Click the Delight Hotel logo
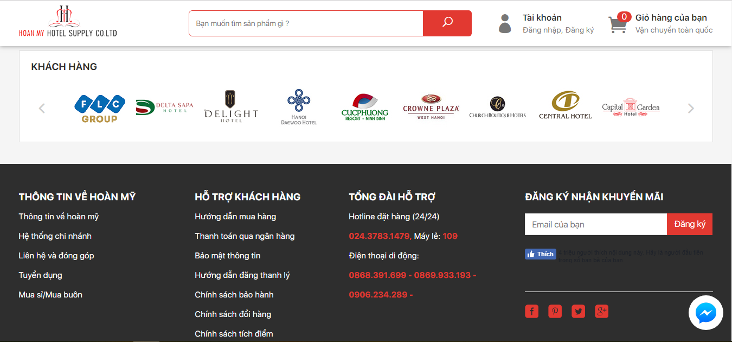The image size is (732, 342). coord(231,106)
